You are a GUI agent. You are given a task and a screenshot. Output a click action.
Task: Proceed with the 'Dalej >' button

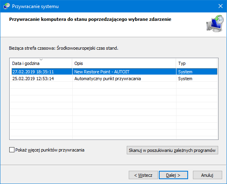point(173,175)
